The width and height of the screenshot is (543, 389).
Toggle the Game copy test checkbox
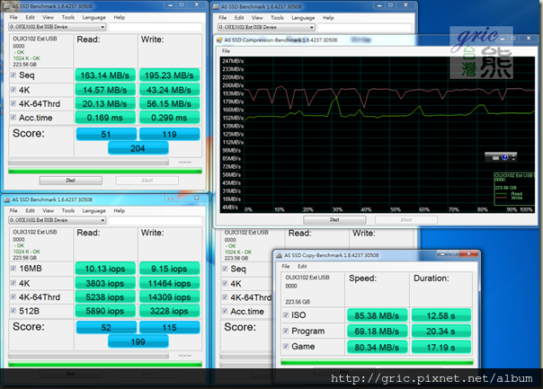(x=286, y=346)
